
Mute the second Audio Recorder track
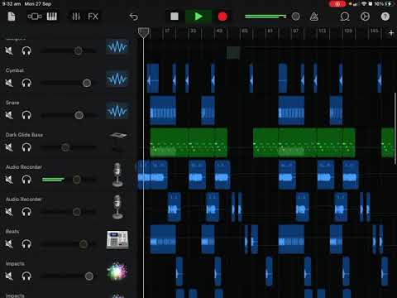[x=9, y=212]
